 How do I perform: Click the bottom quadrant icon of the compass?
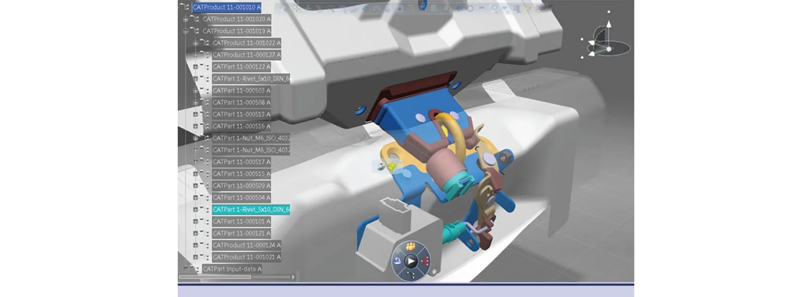pos(411,274)
